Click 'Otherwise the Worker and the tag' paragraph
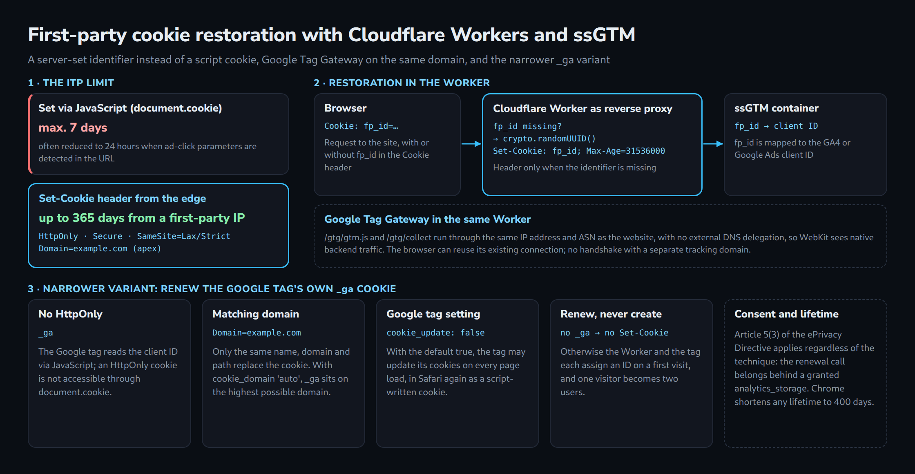915x474 pixels. [x=630, y=372]
